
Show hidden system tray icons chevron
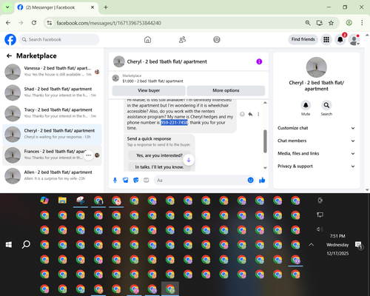point(312,245)
